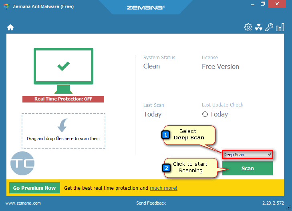
Task: Expand the Deep Scan dropdown
Action: 247,155
